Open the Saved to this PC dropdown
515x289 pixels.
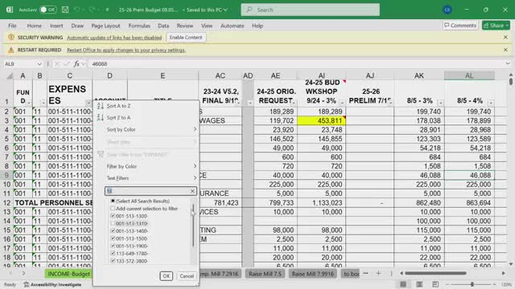(208, 10)
